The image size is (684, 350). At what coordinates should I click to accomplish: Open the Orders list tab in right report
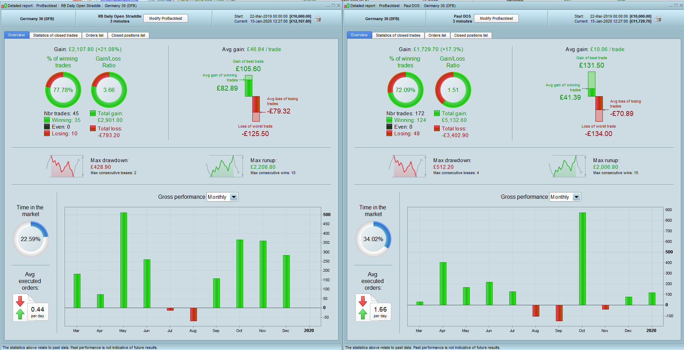tap(437, 35)
